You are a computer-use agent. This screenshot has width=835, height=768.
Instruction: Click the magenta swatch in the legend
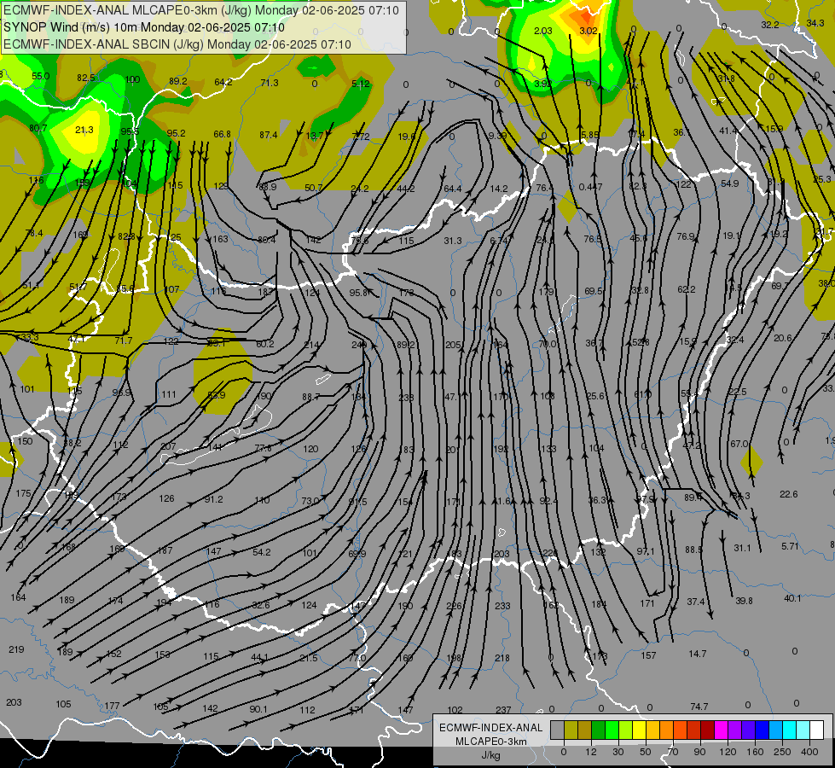click(721, 730)
